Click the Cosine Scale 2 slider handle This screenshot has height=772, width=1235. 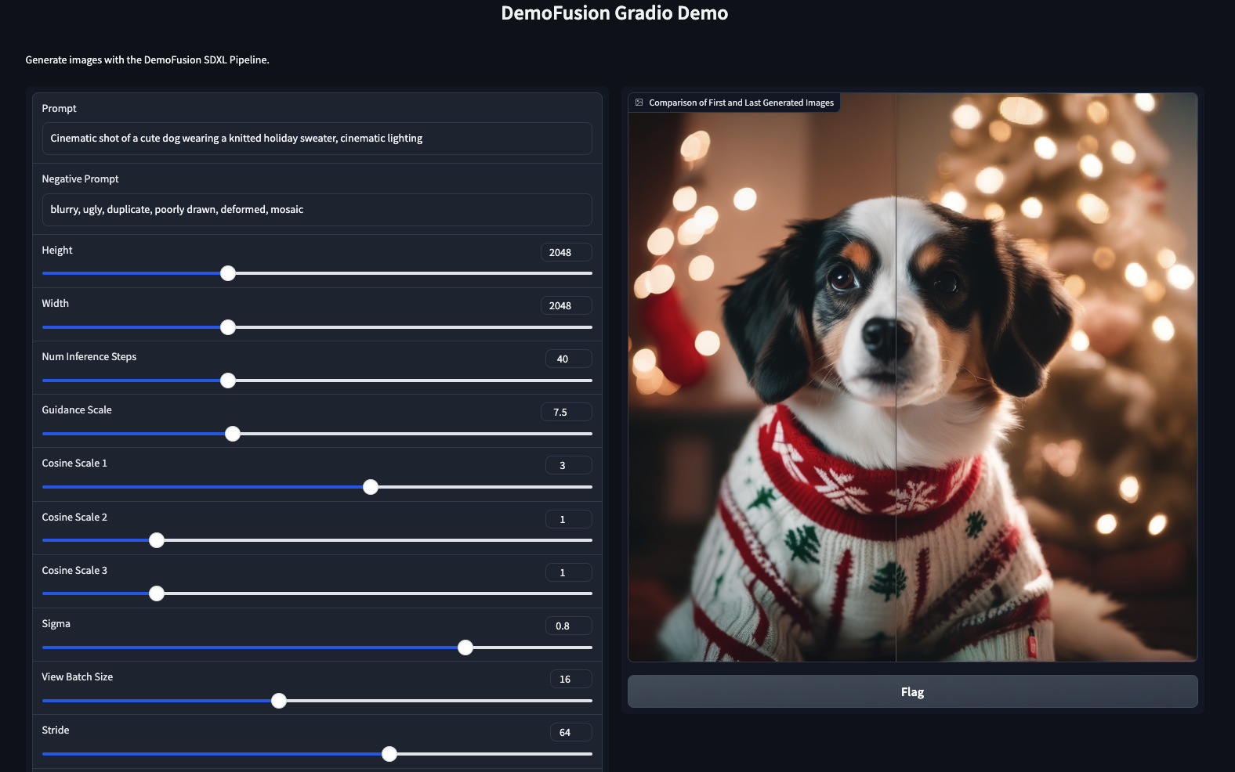157,540
